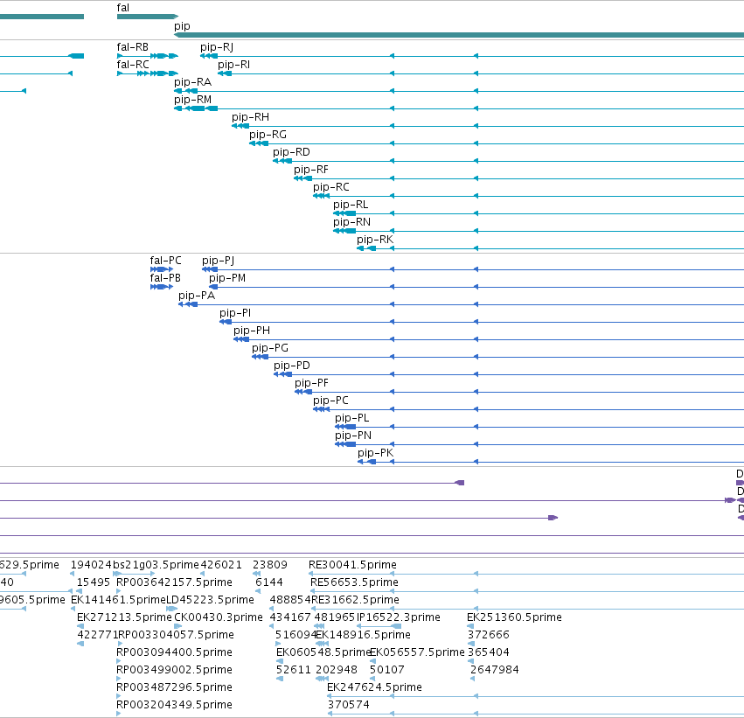Click feature labeled 50107
The width and height of the screenshot is (744, 718).
pos(387,670)
